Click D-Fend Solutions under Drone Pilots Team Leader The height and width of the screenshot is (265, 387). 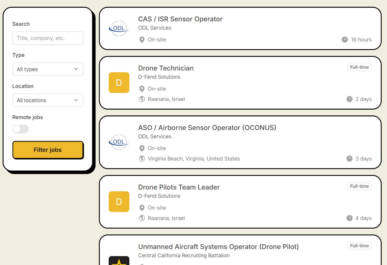tap(159, 196)
